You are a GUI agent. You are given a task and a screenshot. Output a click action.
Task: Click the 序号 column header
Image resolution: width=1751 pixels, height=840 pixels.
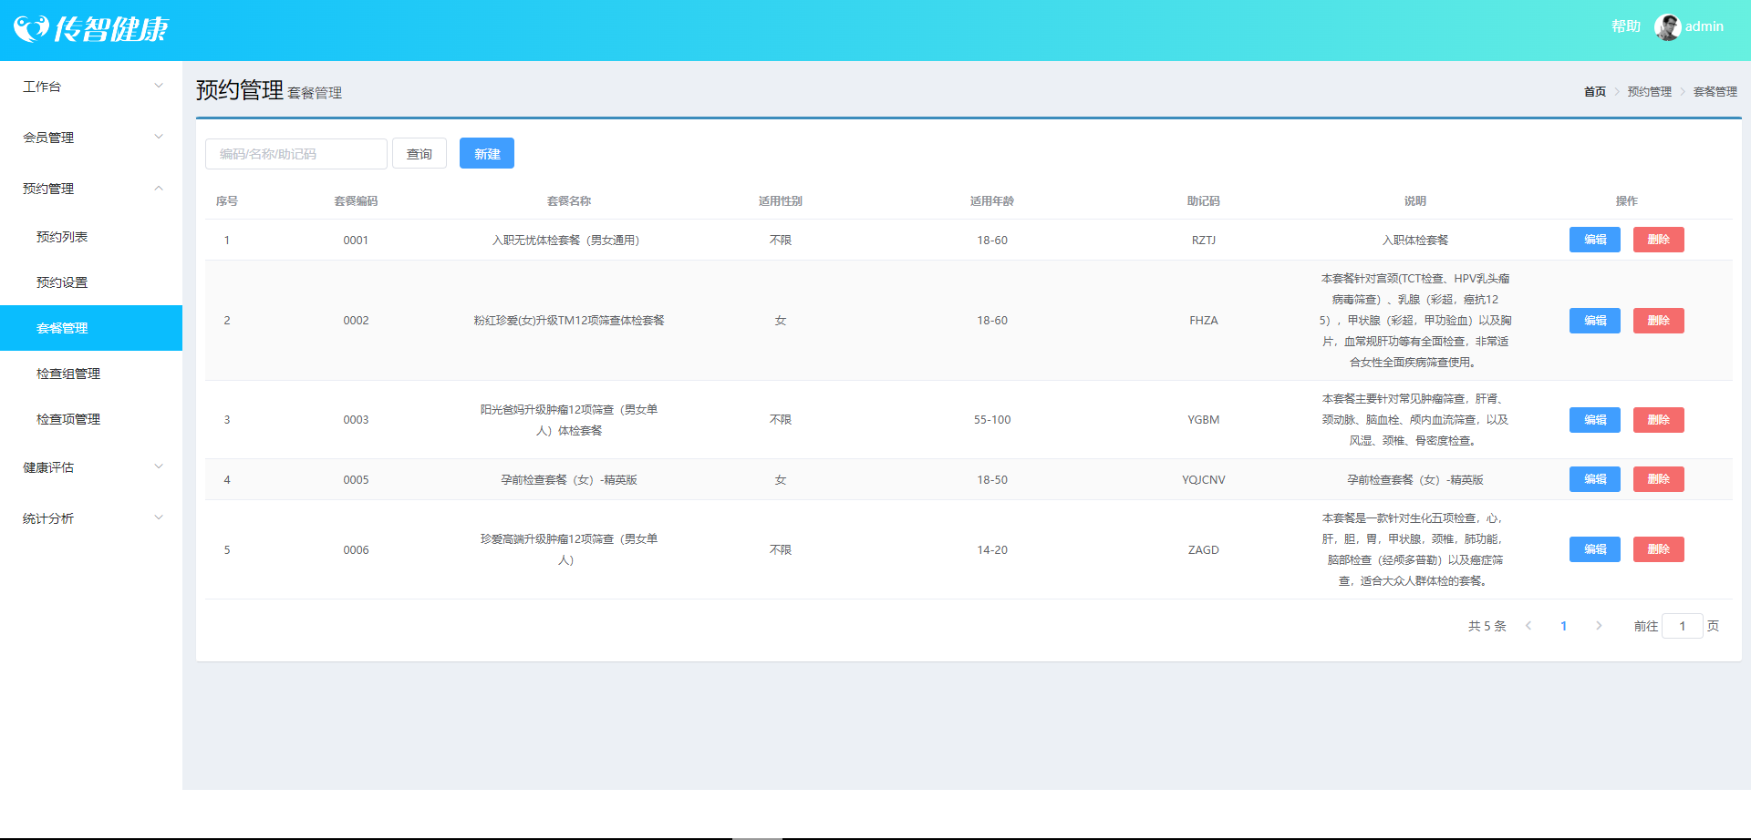click(x=227, y=201)
